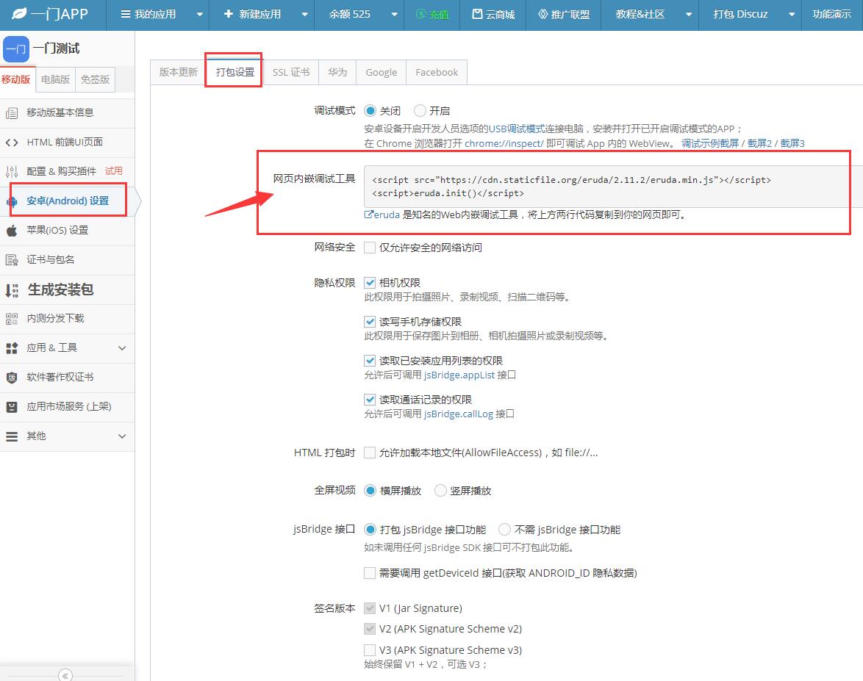Click the 应用 & 工具 grid icon
This screenshot has width=863, height=681.
click(12, 348)
